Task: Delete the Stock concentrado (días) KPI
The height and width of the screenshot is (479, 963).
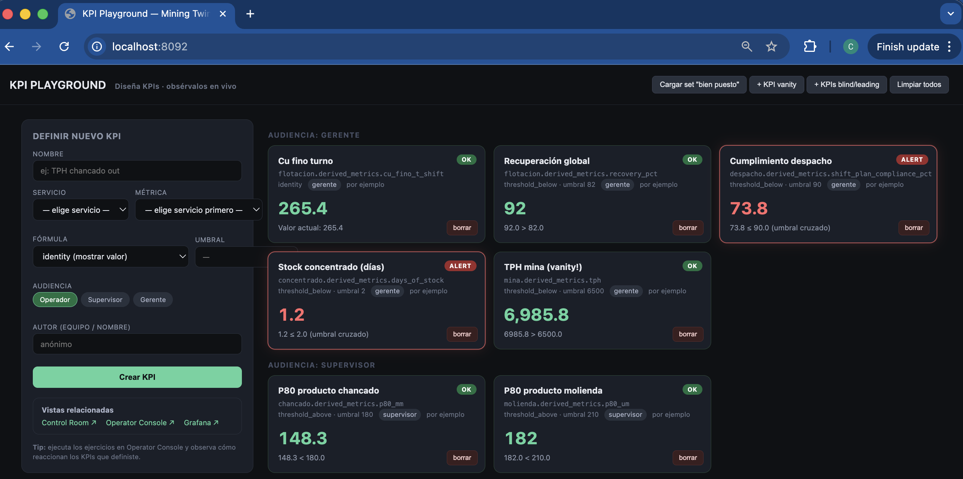Action: tap(462, 334)
